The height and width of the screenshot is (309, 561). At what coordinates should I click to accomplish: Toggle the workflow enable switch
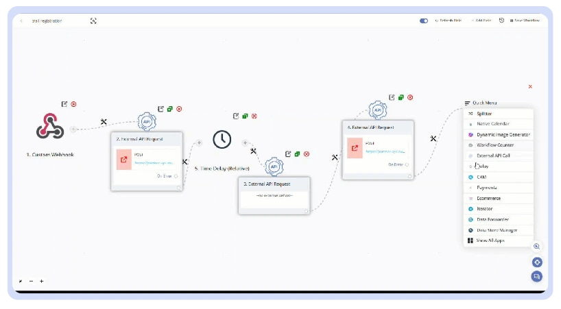pos(424,21)
